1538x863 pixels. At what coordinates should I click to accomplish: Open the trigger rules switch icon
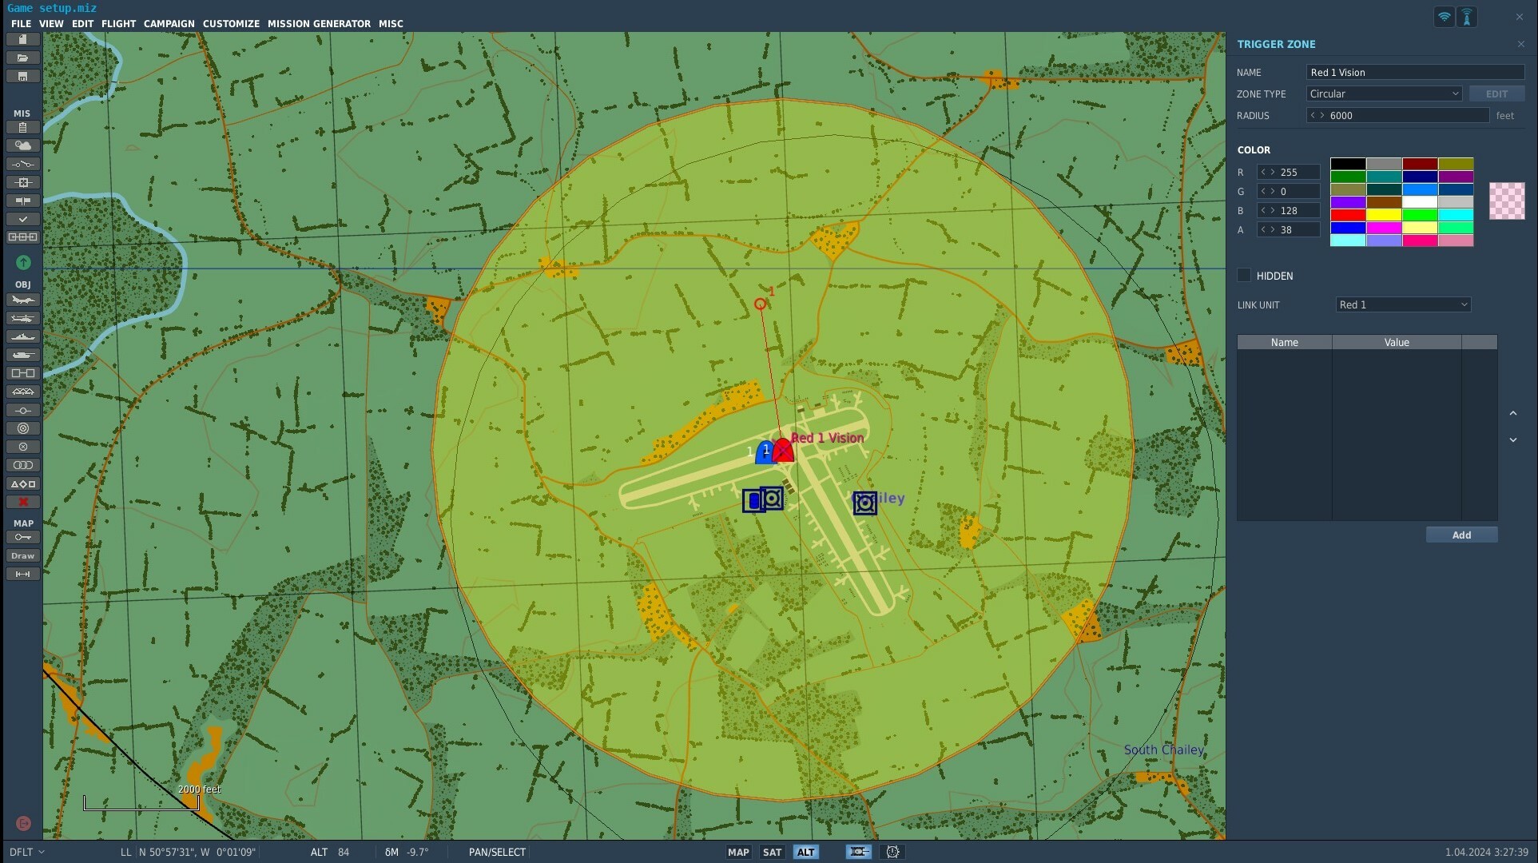[x=22, y=164]
